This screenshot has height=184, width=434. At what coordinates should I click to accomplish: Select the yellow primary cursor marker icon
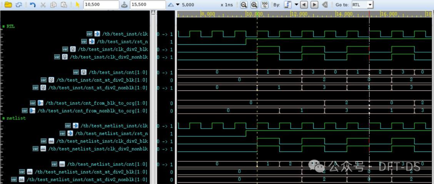78,5
